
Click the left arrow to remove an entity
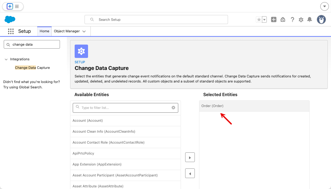[190, 173]
